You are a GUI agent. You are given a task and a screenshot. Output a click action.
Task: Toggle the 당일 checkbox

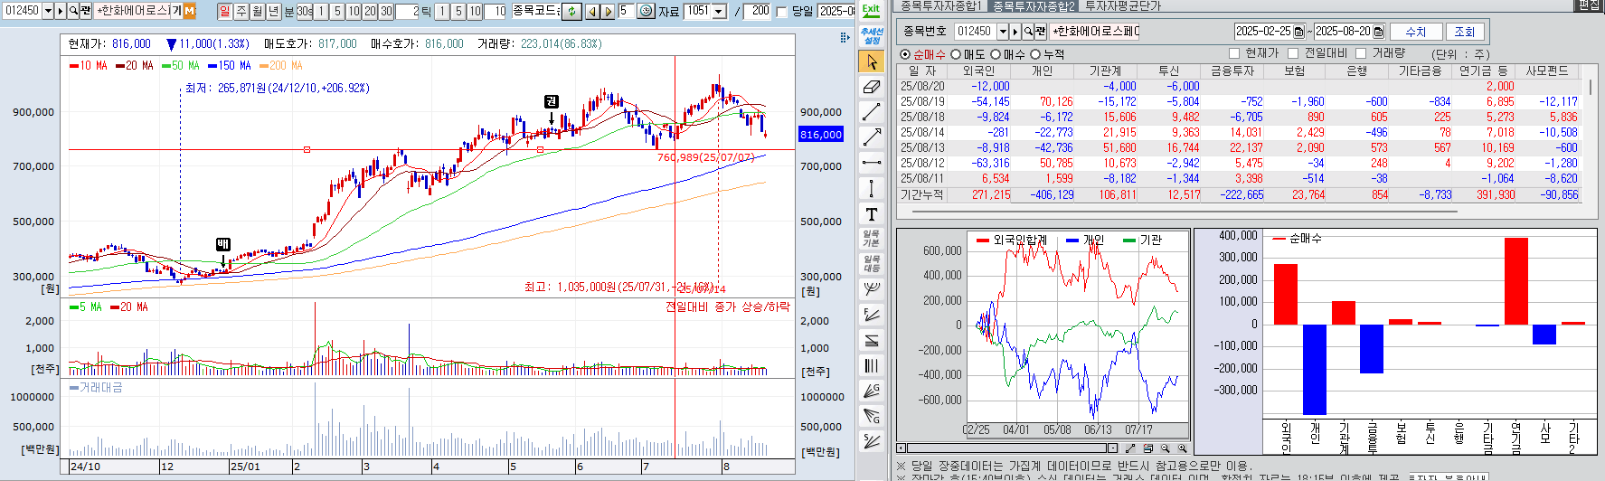(x=781, y=12)
